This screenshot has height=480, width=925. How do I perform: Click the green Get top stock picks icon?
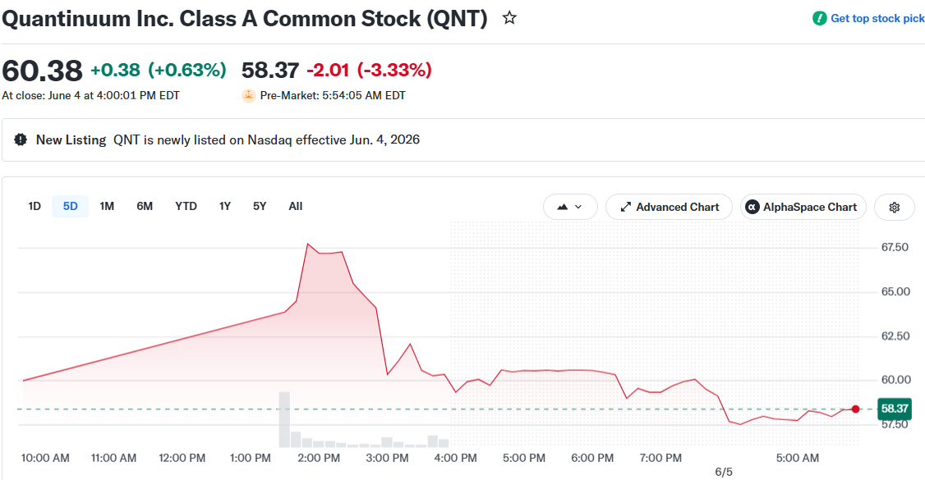point(819,18)
